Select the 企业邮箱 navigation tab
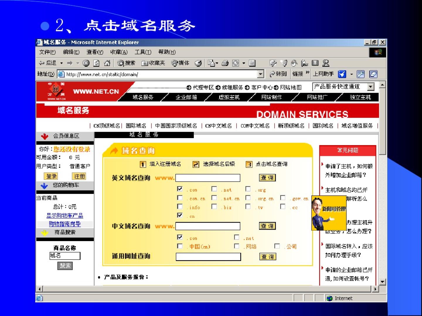Viewport: 422px width, 316px height. pos(186,97)
